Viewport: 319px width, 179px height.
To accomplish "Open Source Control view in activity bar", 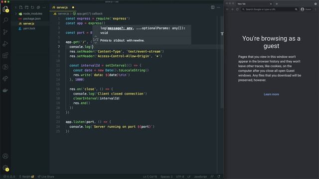I will click(x=5, y=32).
